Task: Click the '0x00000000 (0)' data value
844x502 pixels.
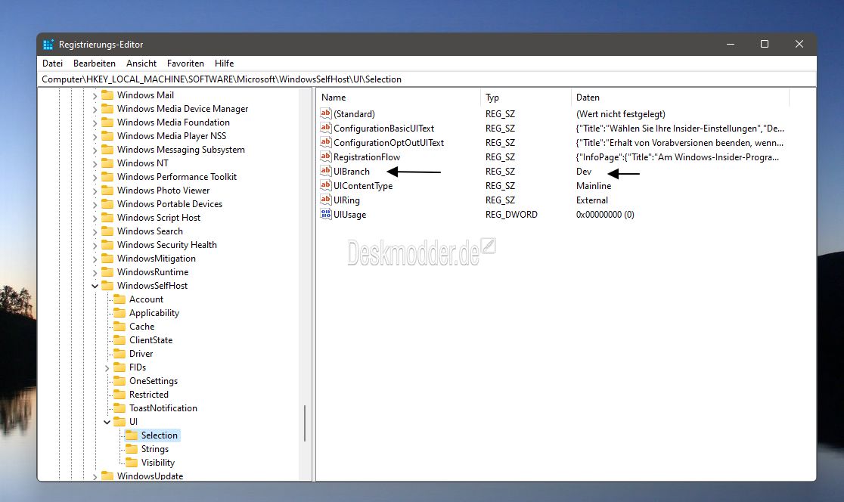Action: click(605, 214)
